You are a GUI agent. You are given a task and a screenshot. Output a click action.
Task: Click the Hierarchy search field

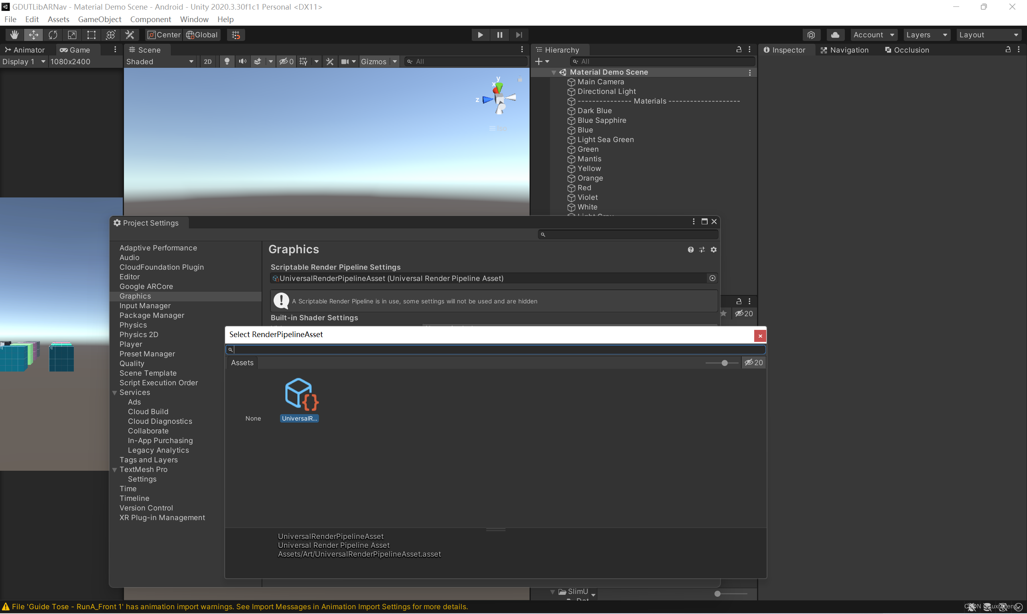tap(662, 61)
